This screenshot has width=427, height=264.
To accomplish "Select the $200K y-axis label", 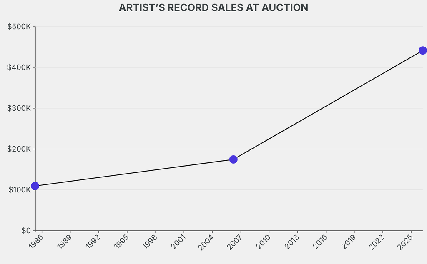I will [x=19, y=149].
